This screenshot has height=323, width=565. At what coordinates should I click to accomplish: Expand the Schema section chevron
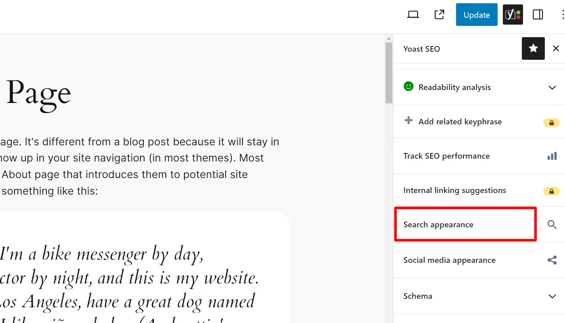552,296
